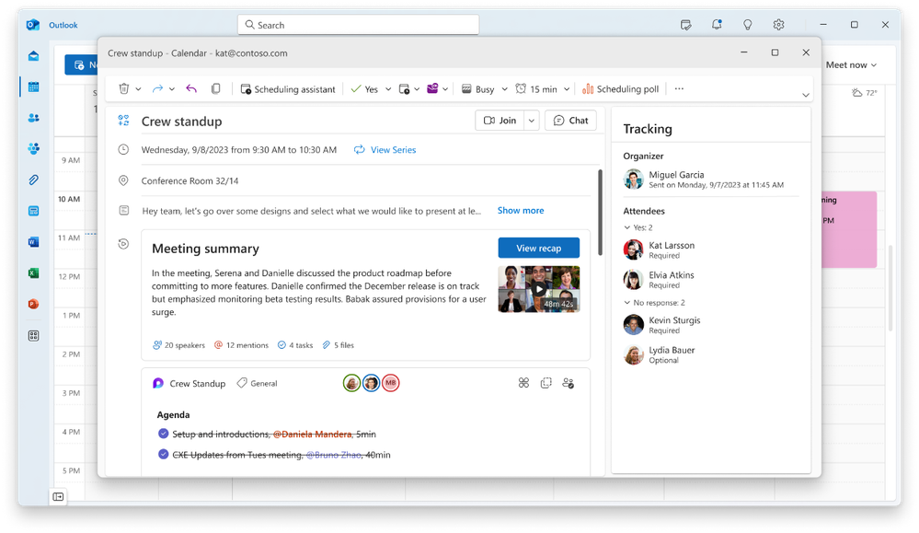Viewport: 919px width, 533px height.
Task: Forward the meeting invite arrow
Action: 159,88
